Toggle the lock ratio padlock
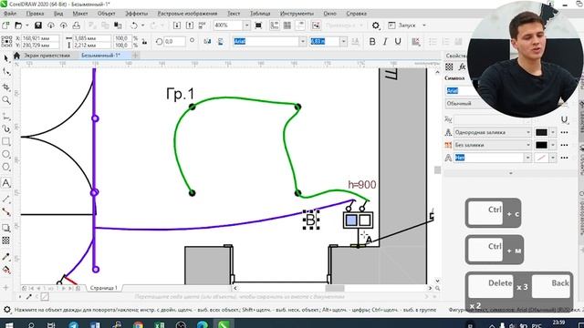This screenshot has height=328, width=584. pos(144,42)
